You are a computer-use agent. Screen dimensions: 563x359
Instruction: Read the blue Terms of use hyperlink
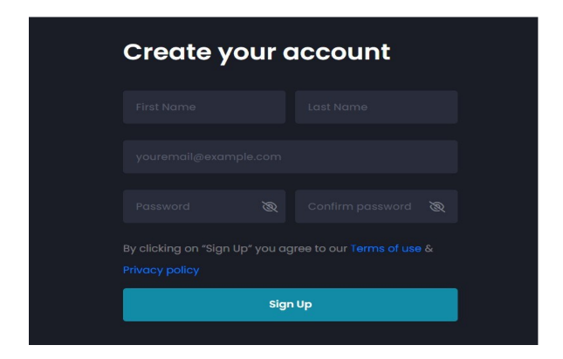click(x=386, y=248)
